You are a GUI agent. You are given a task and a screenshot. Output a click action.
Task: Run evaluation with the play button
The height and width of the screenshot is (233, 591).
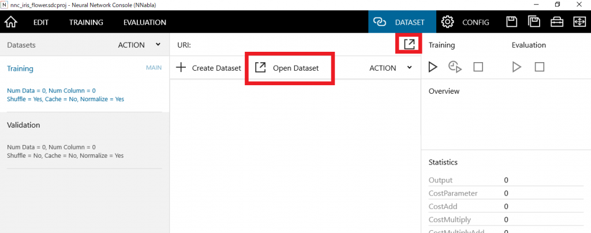[517, 67]
